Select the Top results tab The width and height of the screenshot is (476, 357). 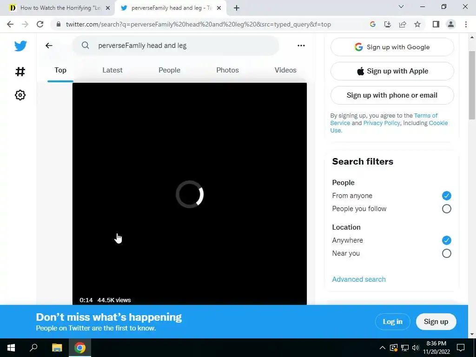(60, 70)
